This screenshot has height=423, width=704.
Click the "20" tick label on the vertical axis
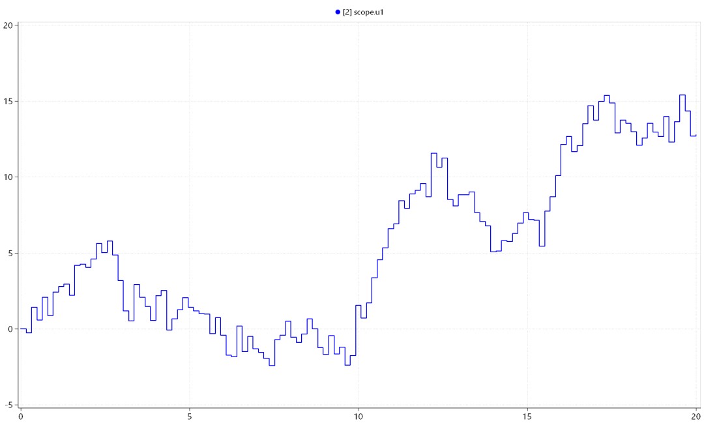[8, 25]
